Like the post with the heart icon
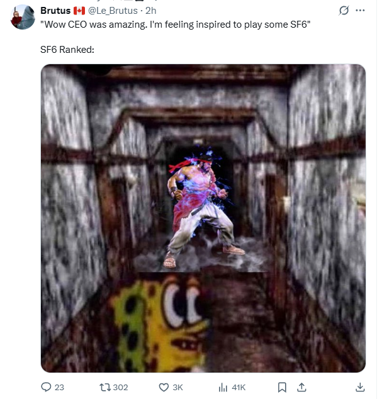The image size is (382, 399). [164, 387]
